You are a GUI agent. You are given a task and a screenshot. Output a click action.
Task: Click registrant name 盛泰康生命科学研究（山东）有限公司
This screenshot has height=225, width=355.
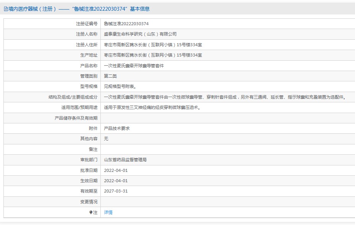point(140,34)
